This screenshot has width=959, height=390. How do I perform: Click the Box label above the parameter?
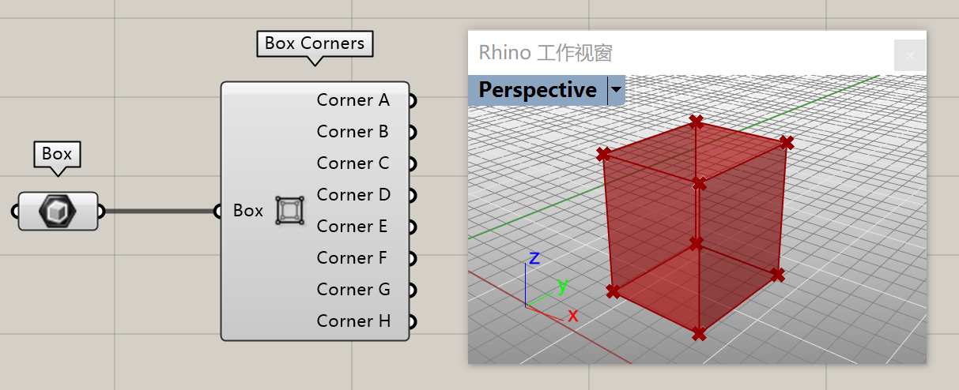pyautogui.click(x=57, y=153)
